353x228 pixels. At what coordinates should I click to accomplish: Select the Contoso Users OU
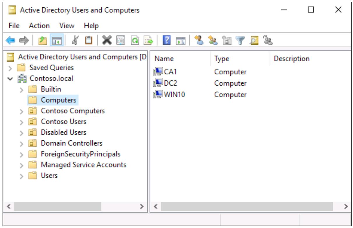[63, 122]
